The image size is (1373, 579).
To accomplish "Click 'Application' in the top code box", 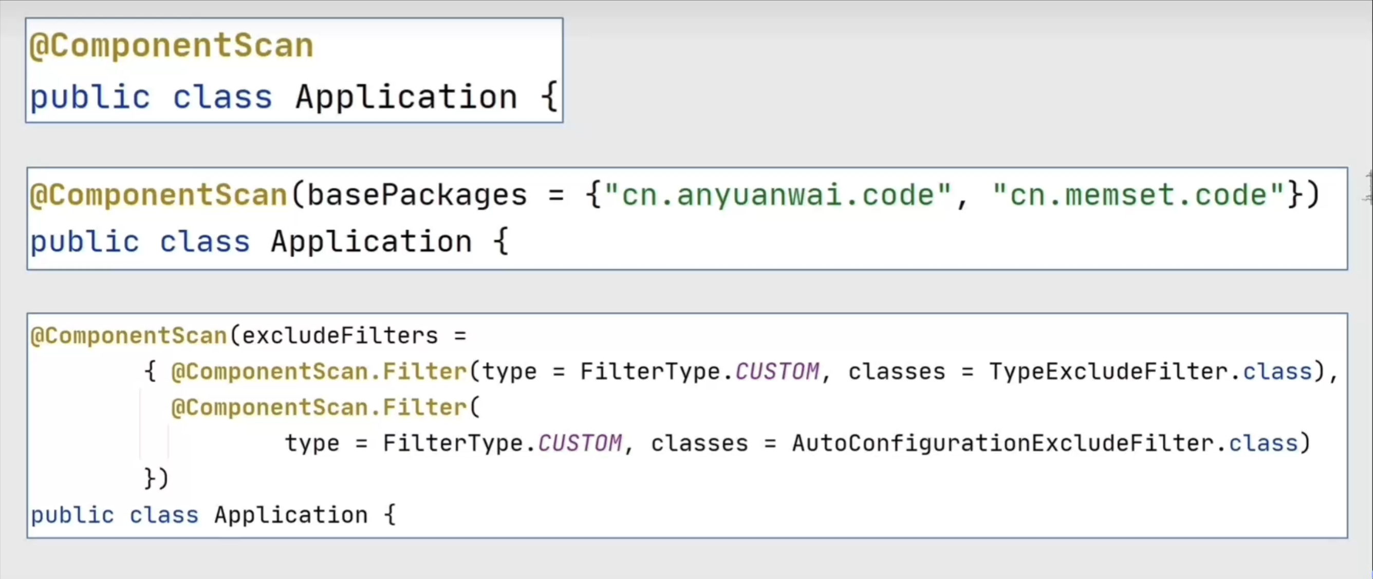I will pos(406,97).
